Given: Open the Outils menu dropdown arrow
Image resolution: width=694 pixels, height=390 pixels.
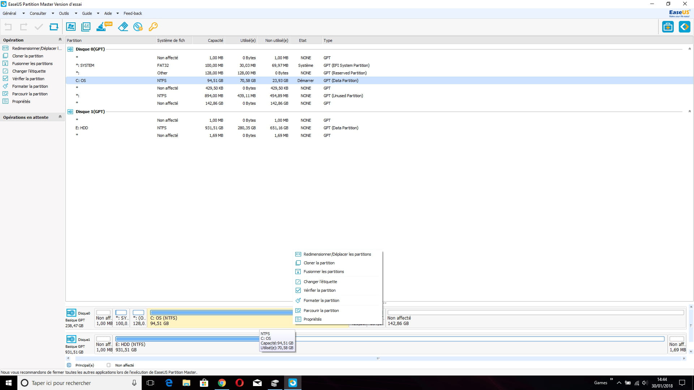Looking at the screenshot, I should coord(76,13).
